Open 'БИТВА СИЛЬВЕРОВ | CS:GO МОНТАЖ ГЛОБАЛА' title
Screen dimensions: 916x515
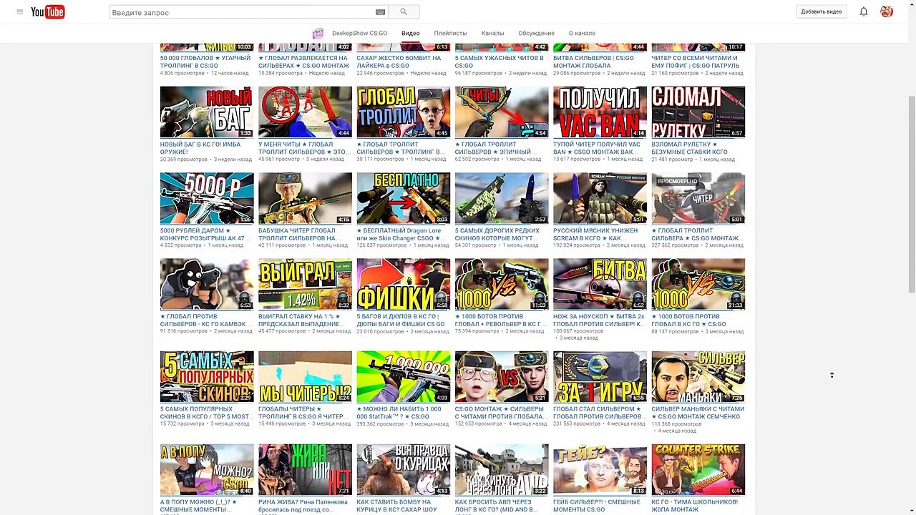[x=593, y=62]
